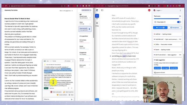Open the three-dot menu in LanguageTool

[180, 10]
